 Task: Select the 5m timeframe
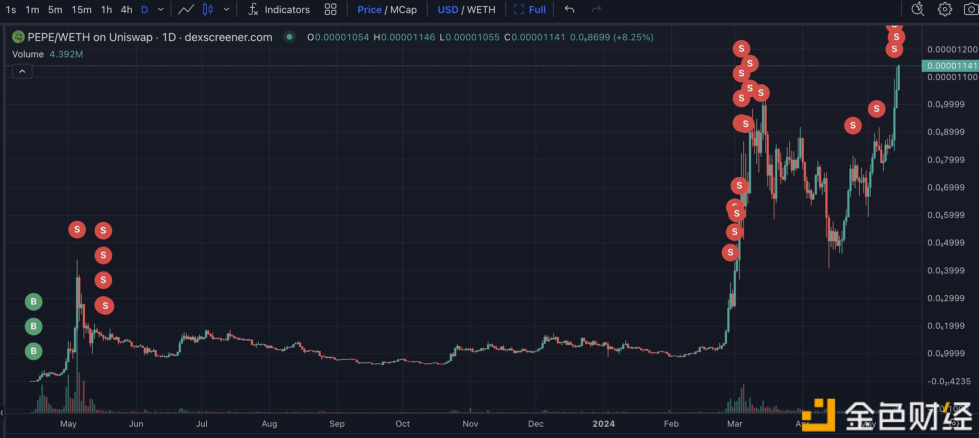(x=55, y=10)
